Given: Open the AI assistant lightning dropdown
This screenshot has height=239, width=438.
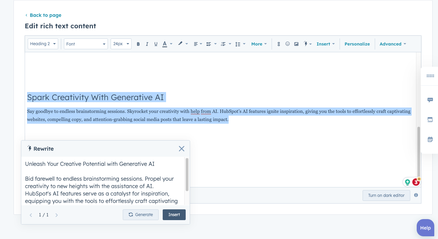Looking at the screenshot, I should [x=307, y=44].
